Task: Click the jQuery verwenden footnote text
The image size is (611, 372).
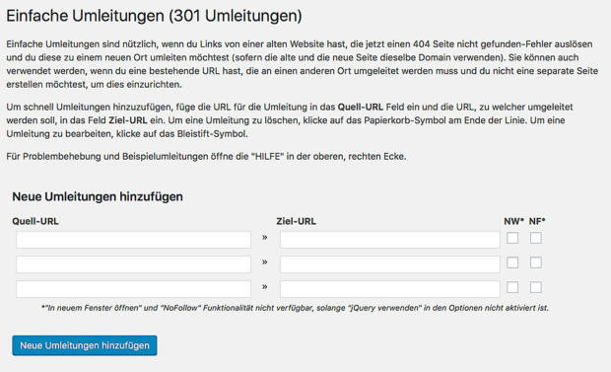Action: 295,308
